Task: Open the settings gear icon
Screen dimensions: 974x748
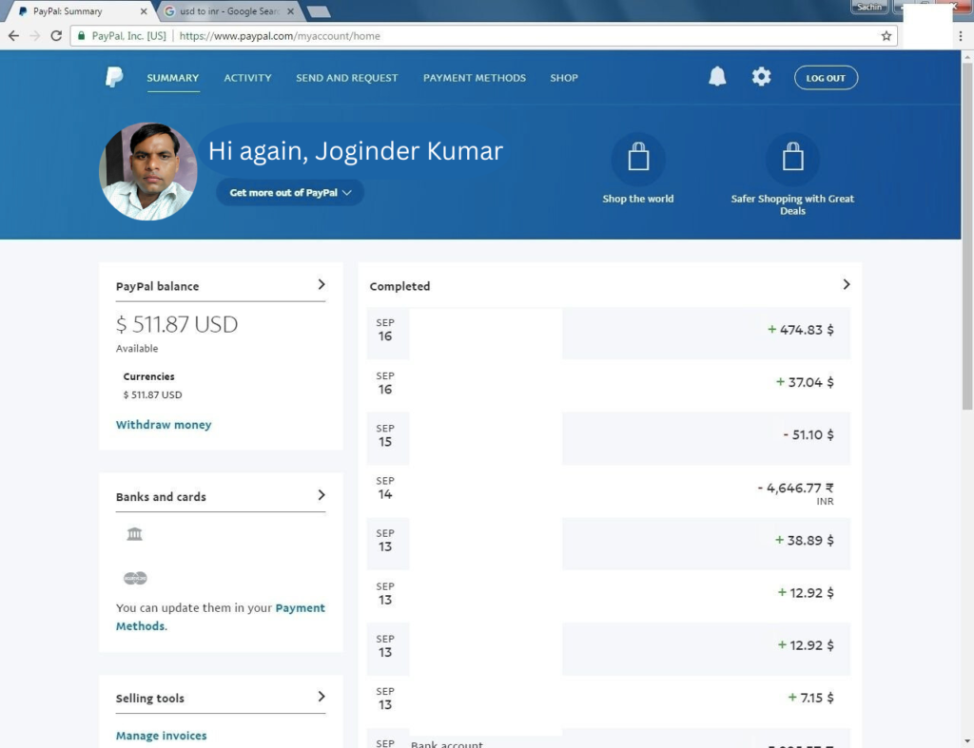Action: click(x=761, y=77)
